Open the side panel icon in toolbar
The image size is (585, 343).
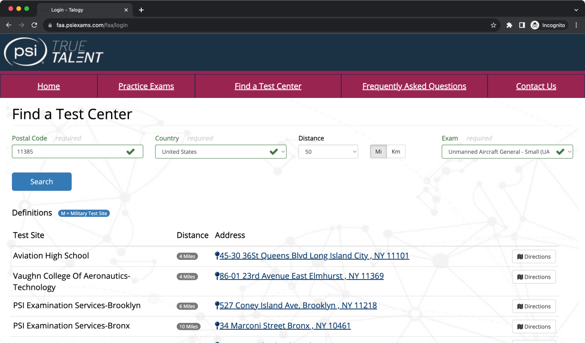tap(522, 25)
